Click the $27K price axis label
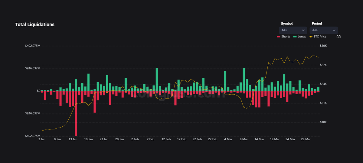Viewport: 363px width, 163px height. tap(323, 65)
